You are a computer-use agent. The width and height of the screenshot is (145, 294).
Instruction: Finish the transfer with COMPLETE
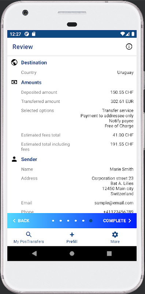117,221
